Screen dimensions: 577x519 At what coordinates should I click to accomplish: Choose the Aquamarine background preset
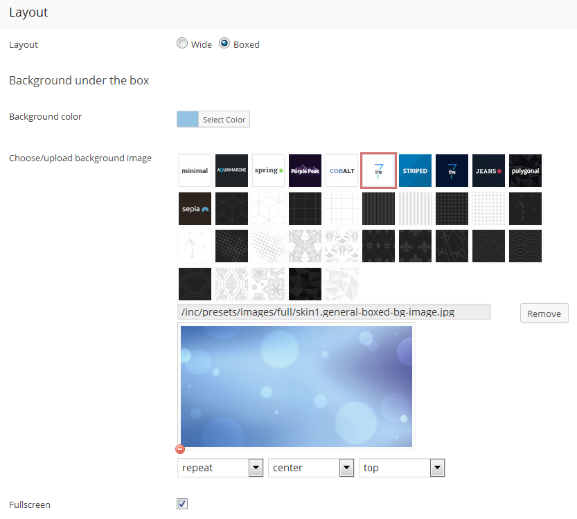coord(231,170)
